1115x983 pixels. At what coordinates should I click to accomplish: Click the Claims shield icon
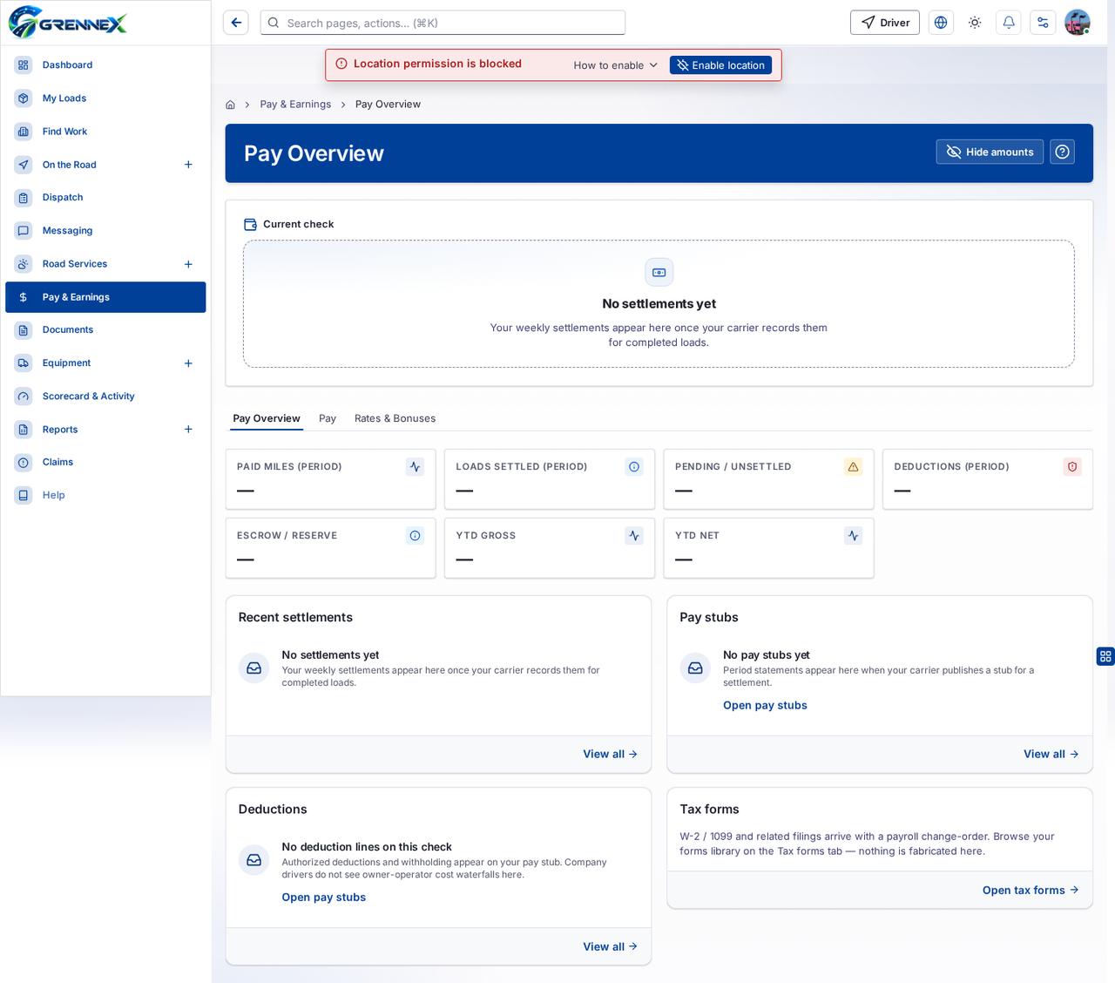(x=24, y=462)
